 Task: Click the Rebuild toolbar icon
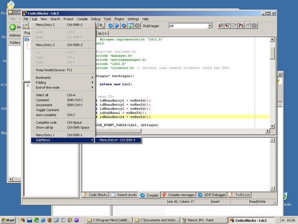[131, 26]
